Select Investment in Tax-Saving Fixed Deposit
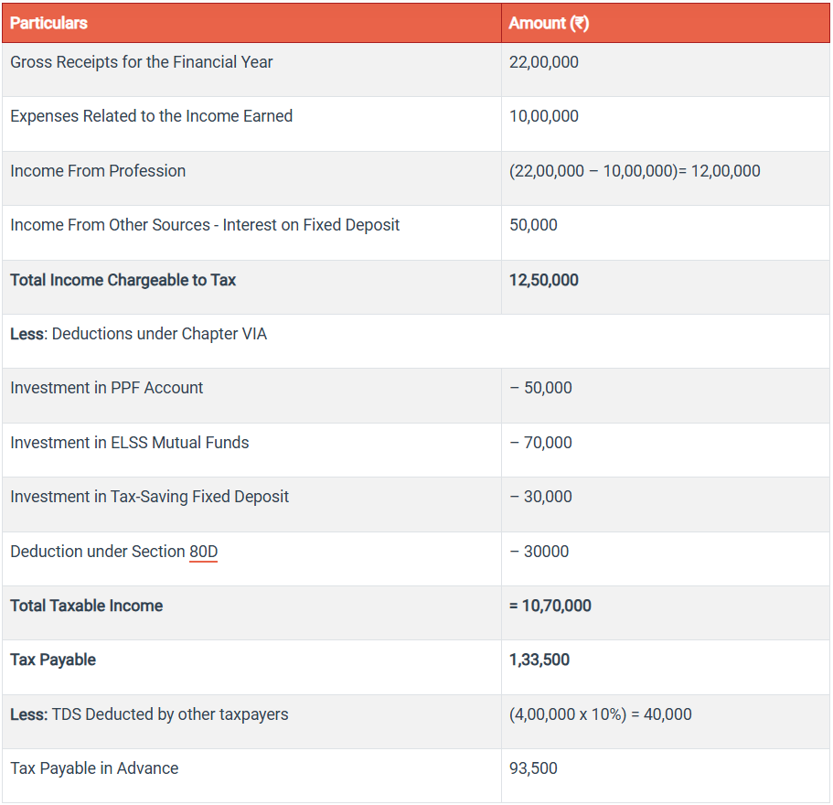 click(x=149, y=497)
